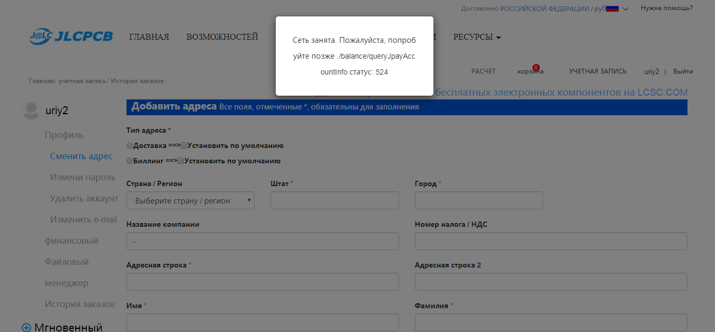Click the Адресная строка input field
715x332 pixels.
263,282
